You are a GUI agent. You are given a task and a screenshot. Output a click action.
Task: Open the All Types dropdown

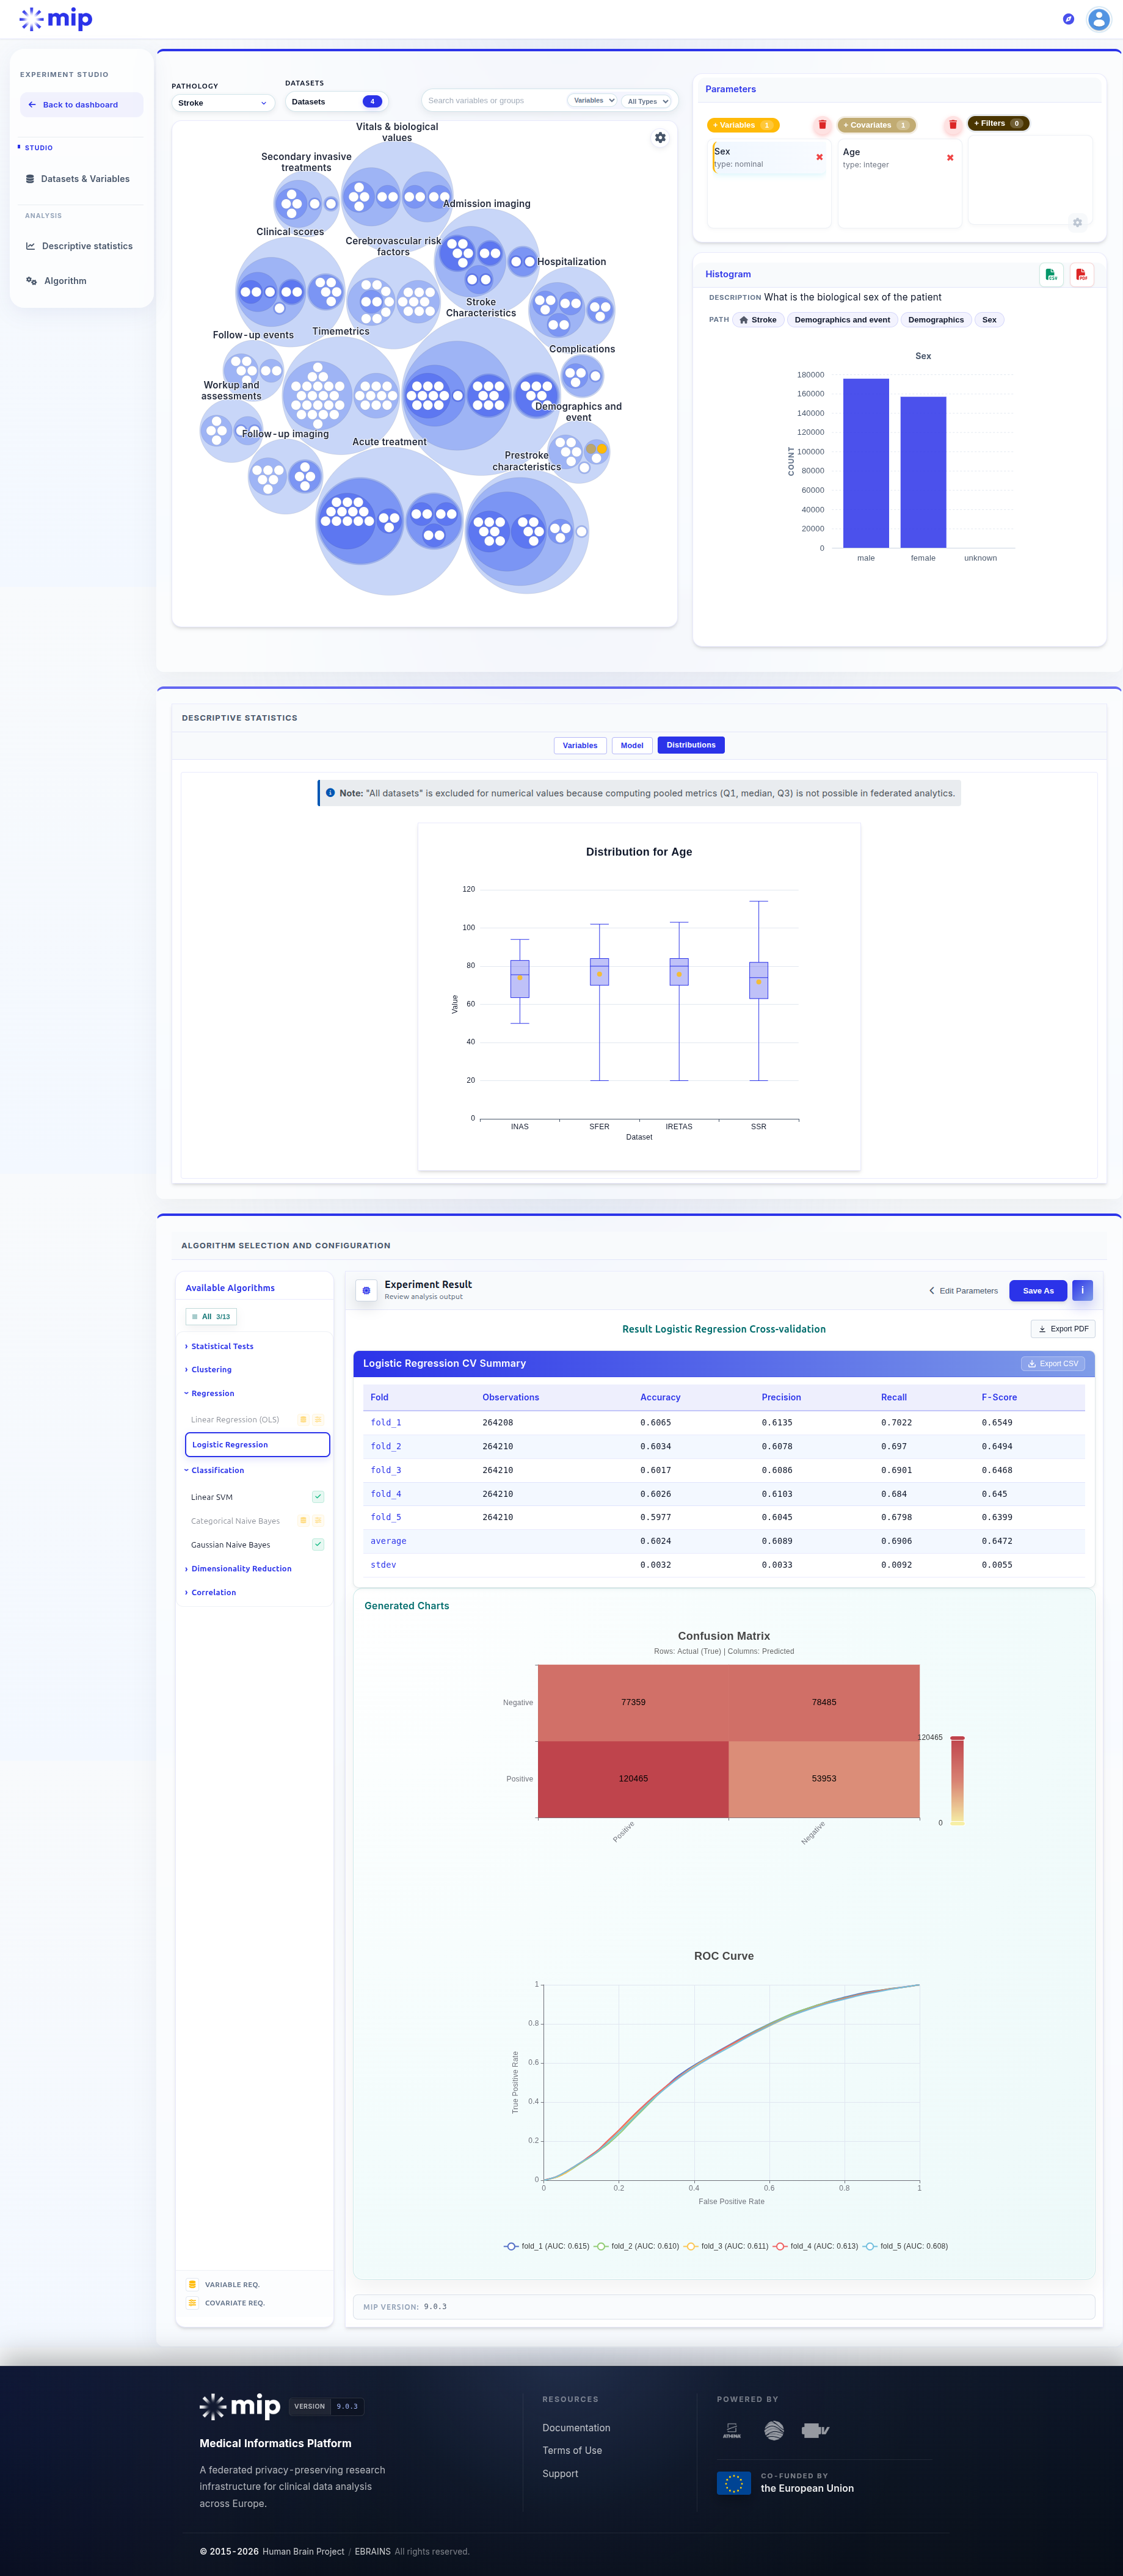click(647, 101)
